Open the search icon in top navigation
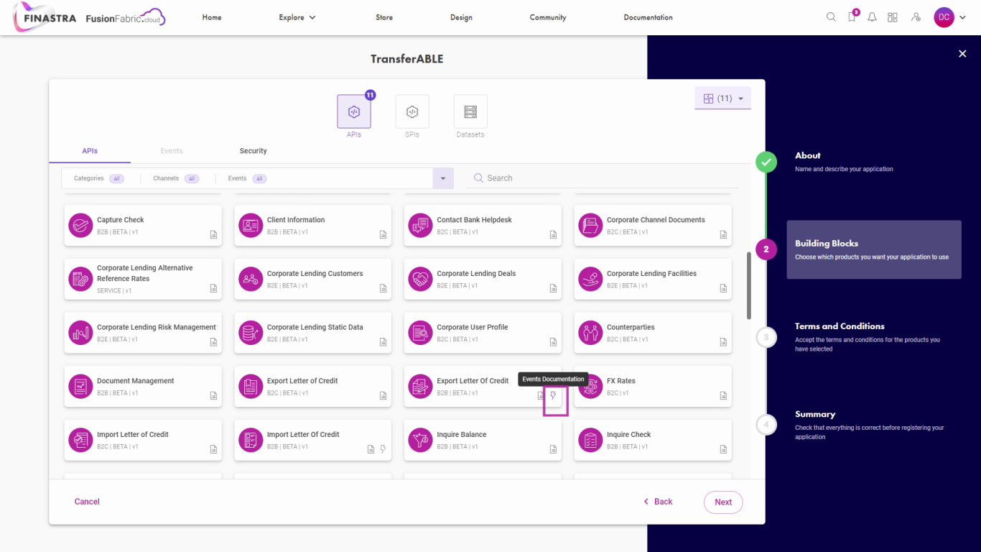The height and width of the screenshot is (552, 981). click(x=831, y=17)
